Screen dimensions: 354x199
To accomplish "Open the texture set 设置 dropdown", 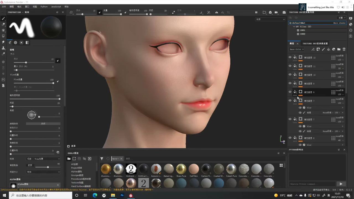I will tap(342, 18).
